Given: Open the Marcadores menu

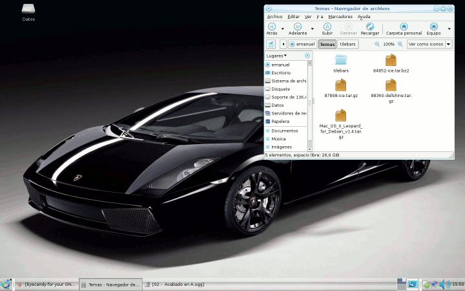Looking at the screenshot, I should coord(340,16).
